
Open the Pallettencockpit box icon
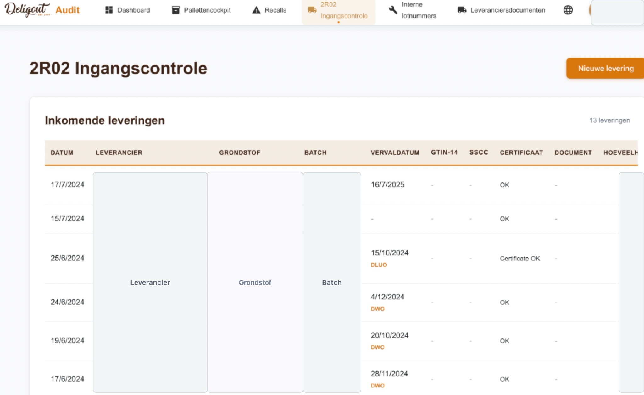point(175,10)
